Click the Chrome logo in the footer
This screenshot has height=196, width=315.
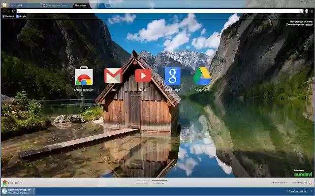click(x=12, y=183)
